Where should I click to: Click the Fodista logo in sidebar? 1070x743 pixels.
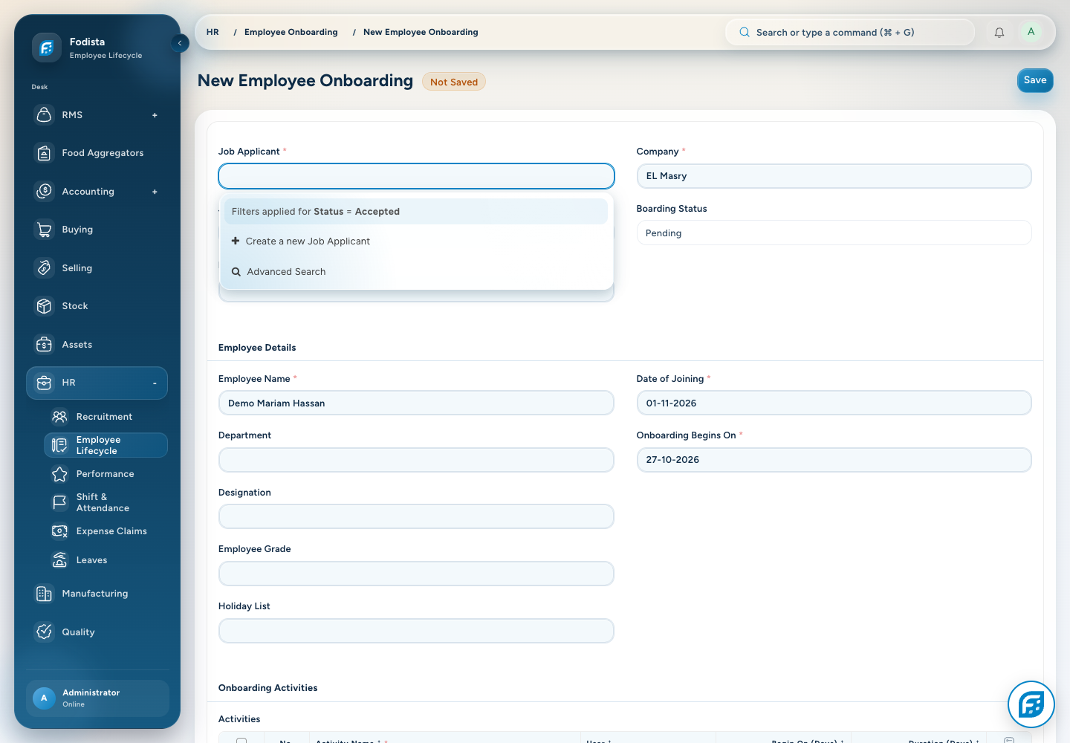click(47, 48)
